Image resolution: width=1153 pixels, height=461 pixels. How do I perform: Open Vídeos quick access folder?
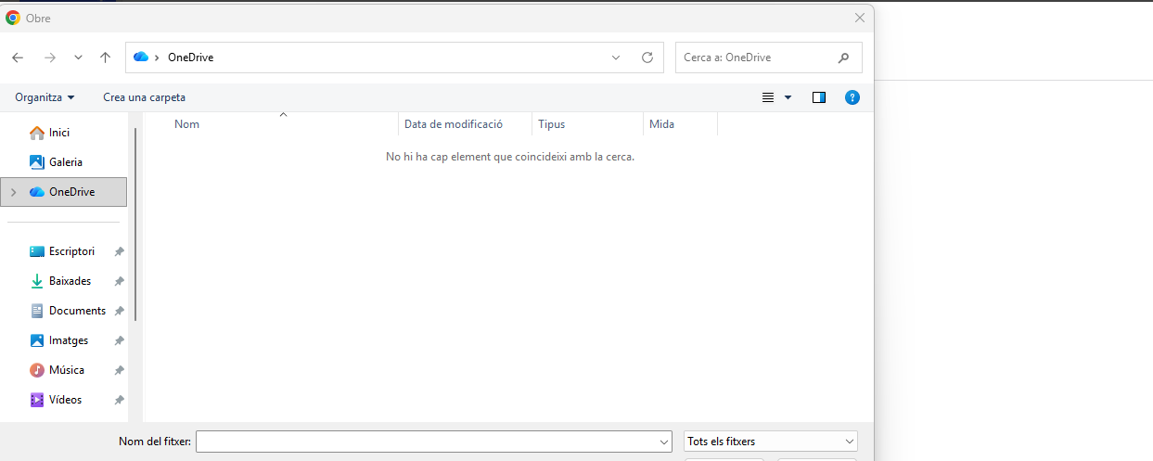[65, 400]
